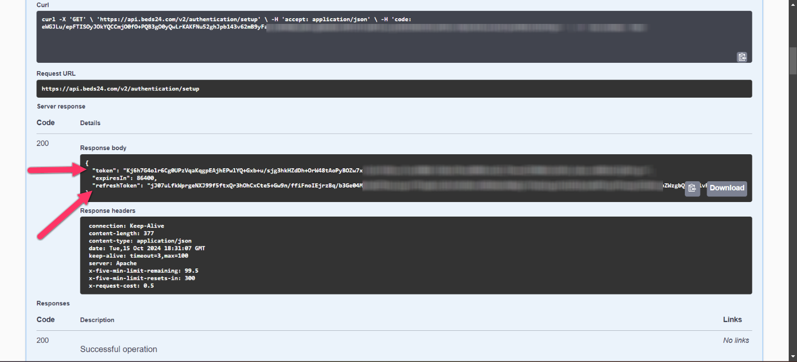797x362 pixels.
Task: Click the Description column header
Action: (97, 320)
